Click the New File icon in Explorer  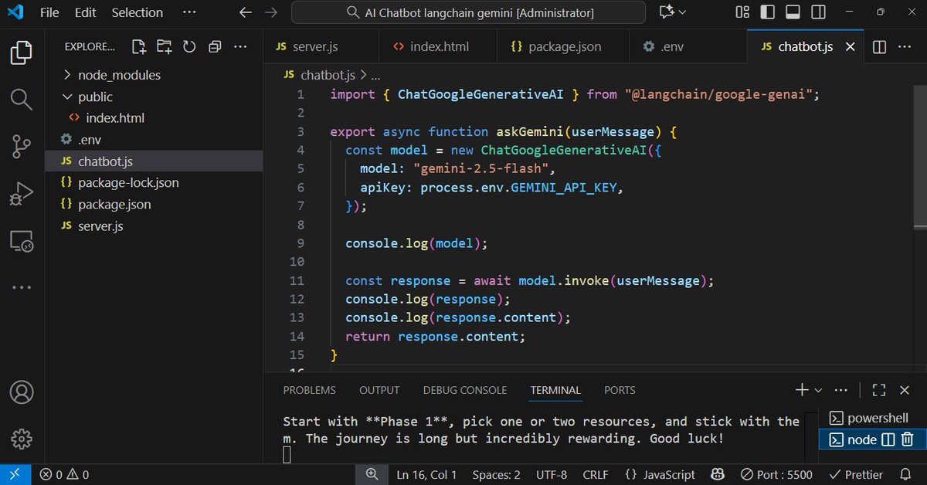click(x=138, y=46)
